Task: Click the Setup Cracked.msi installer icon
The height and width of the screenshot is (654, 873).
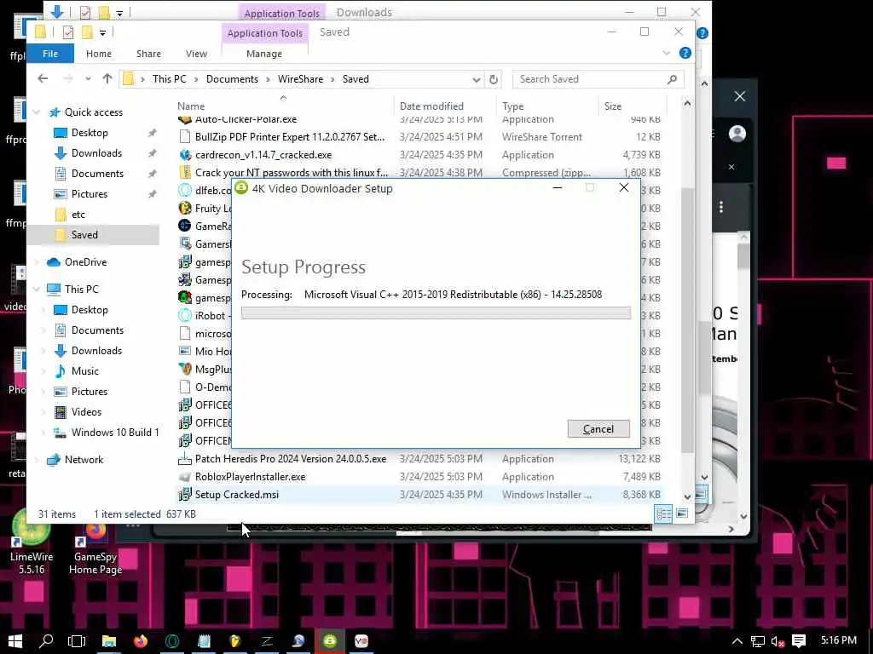Action: pos(185,495)
